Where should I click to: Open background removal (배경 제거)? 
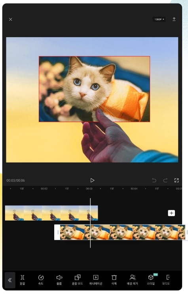(x=132, y=280)
